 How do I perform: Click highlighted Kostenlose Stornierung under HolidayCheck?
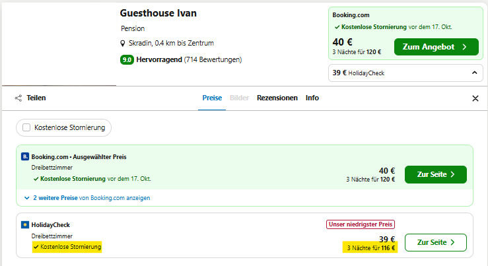pos(67,247)
